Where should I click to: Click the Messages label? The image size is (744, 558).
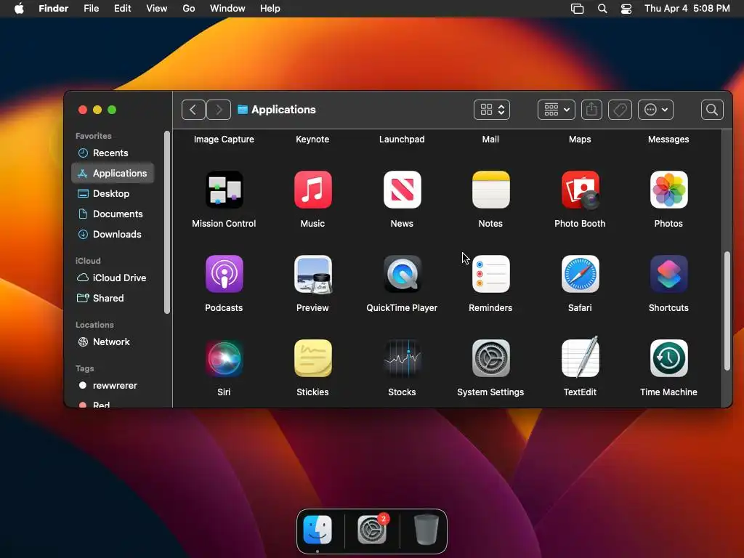tap(668, 139)
